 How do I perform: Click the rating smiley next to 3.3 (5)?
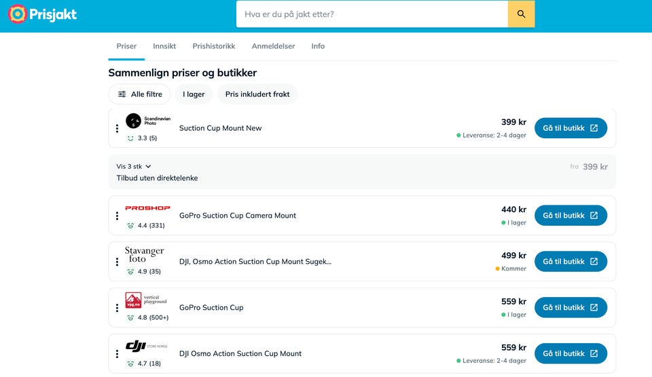click(x=130, y=138)
